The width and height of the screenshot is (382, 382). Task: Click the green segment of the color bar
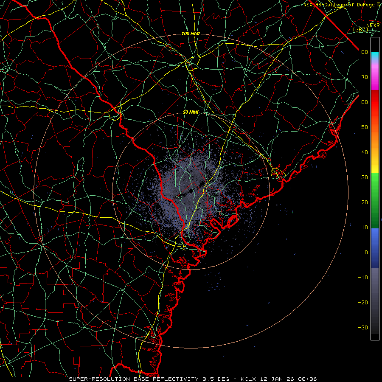tap(375, 200)
